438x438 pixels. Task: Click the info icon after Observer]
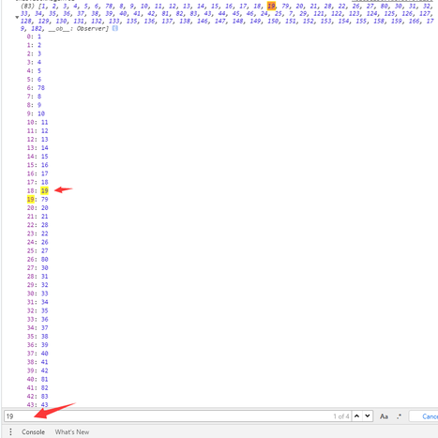[115, 28]
